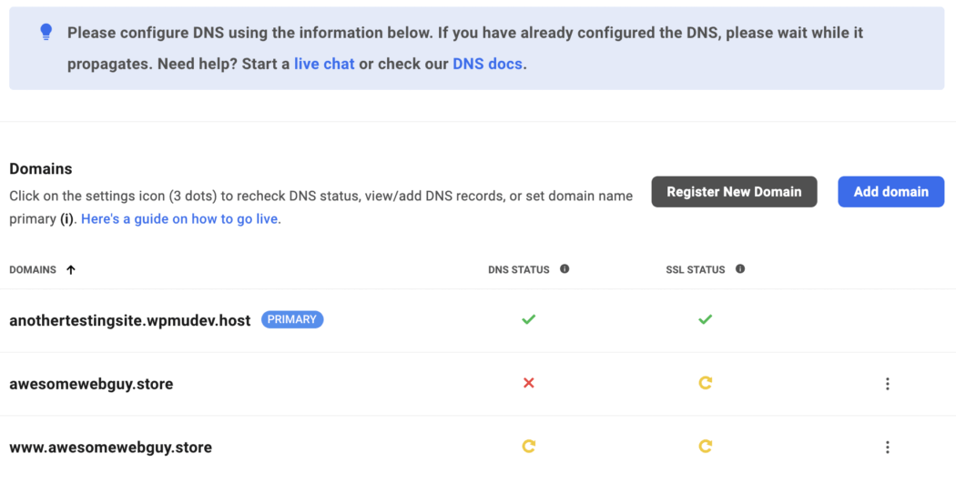Select the awesomewebguy.store domain name
The image size is (956, 504).
coord(91,384)
